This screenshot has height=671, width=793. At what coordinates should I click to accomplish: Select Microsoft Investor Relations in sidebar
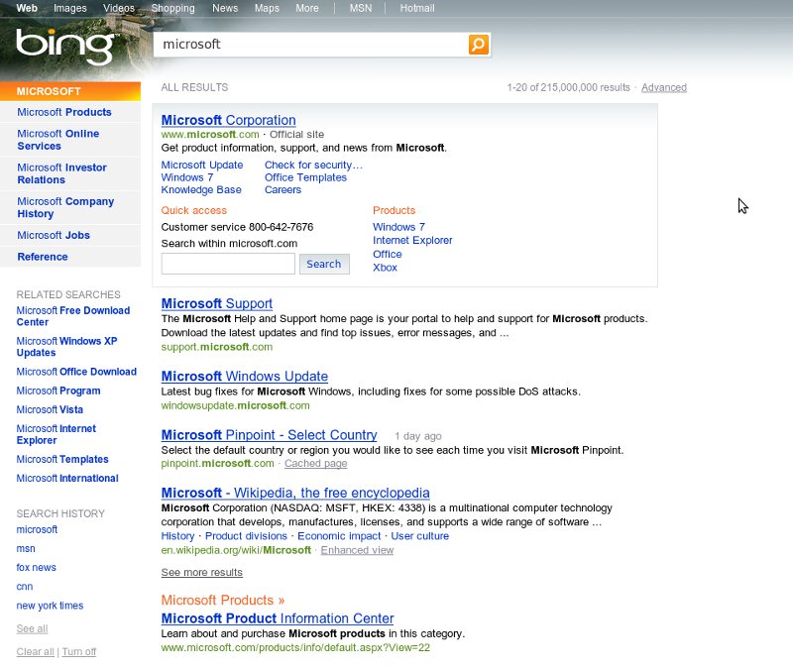[61, 173]
